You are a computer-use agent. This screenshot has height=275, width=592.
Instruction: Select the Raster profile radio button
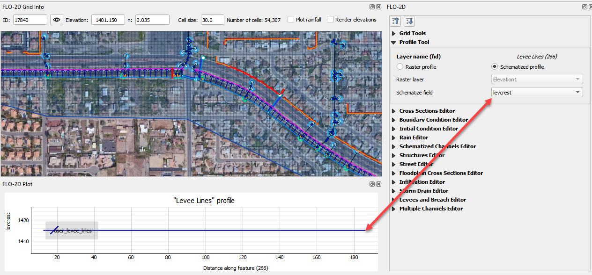tap(400, 67)
